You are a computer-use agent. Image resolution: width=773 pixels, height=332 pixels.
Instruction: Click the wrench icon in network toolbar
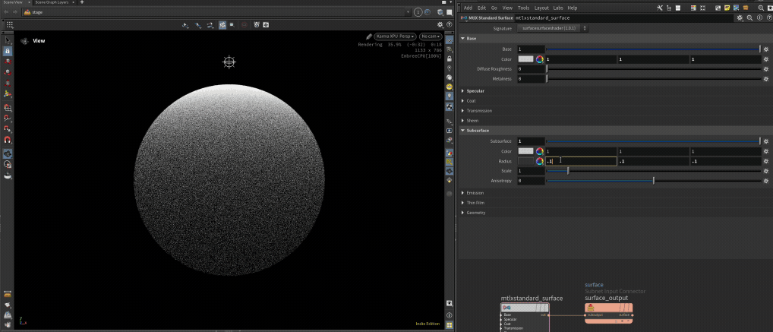(660, 8)
